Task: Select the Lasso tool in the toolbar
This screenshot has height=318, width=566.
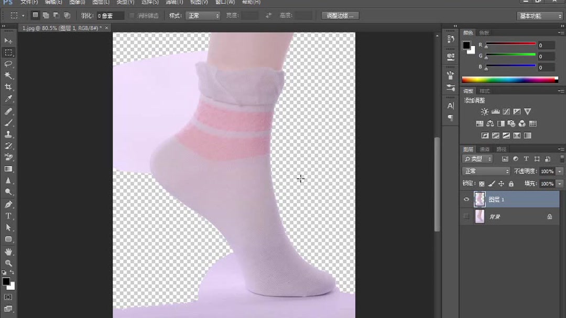Action: (x=8, y=64)
